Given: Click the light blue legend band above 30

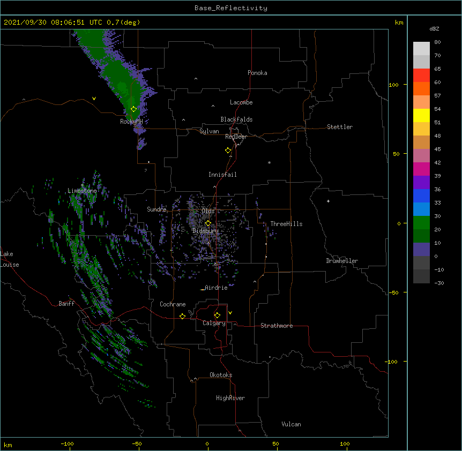Looking at the screenshot, I should [421, 209].
